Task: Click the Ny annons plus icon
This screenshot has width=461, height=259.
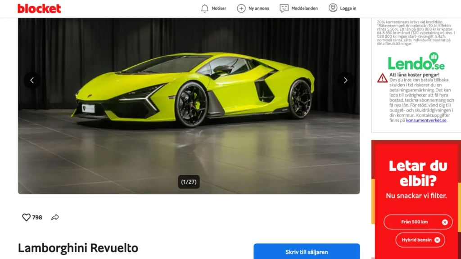Action: (241, 8)
